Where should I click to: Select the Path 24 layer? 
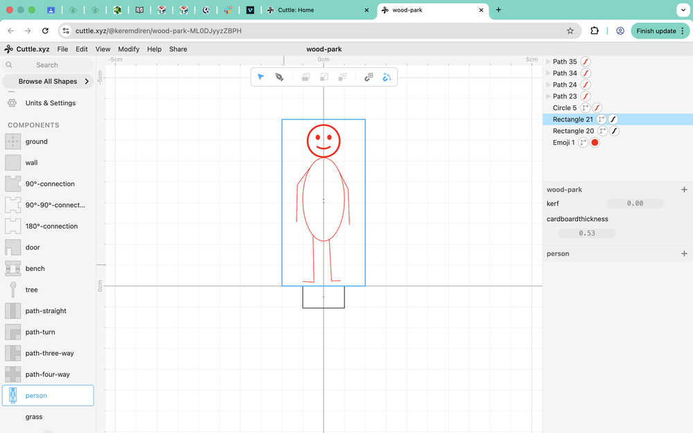[x=565, y=85]
